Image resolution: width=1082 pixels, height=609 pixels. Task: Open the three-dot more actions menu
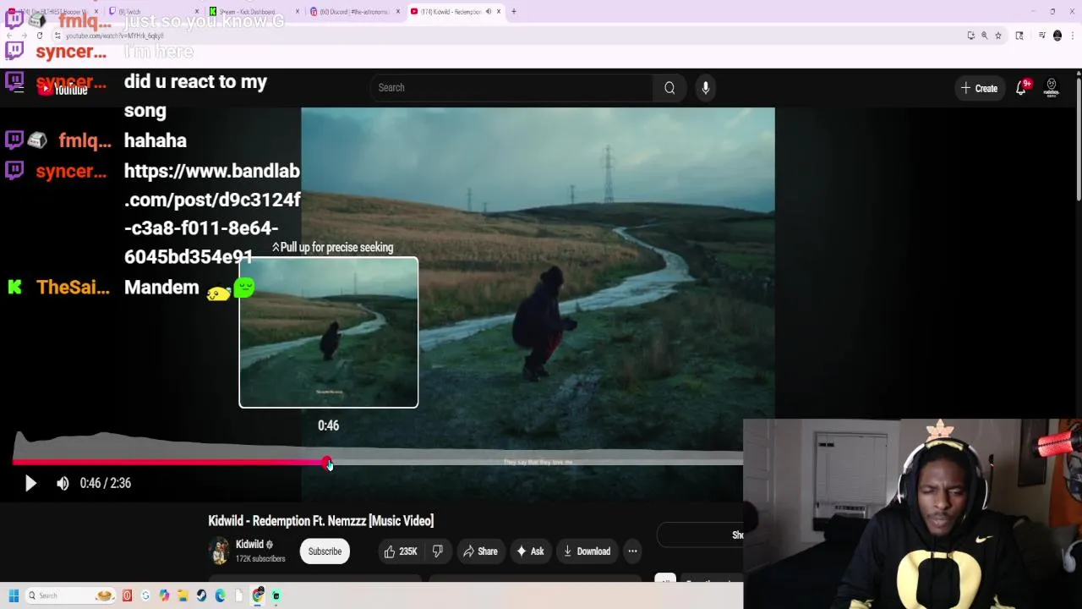coord(632,551)
